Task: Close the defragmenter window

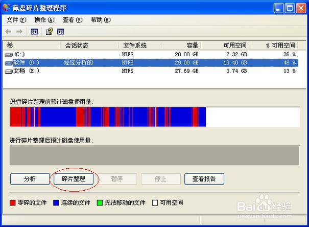Action: 301,8
